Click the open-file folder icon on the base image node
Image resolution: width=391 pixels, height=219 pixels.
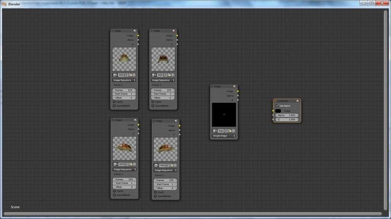(229, 131)
